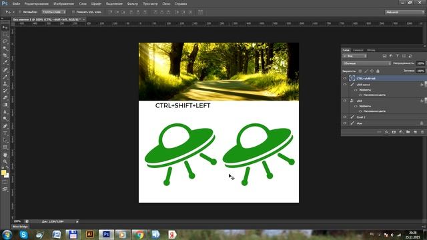Open the blend mode dropdown Обычные
This screenshot has height=240, width=427.
(x=366, y=63)
